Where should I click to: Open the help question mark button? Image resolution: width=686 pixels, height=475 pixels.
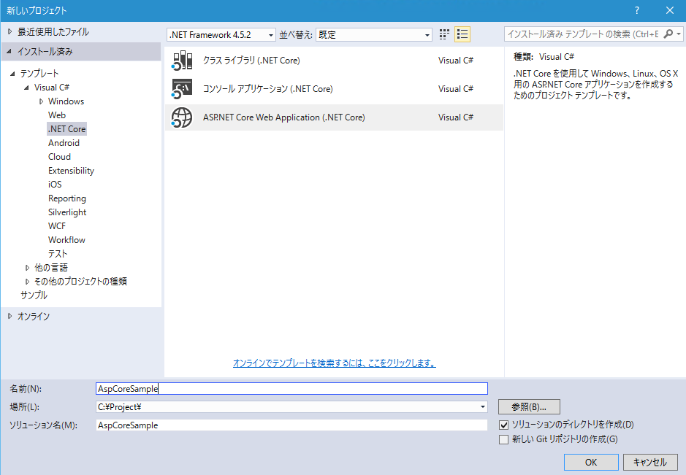[637, 10]
